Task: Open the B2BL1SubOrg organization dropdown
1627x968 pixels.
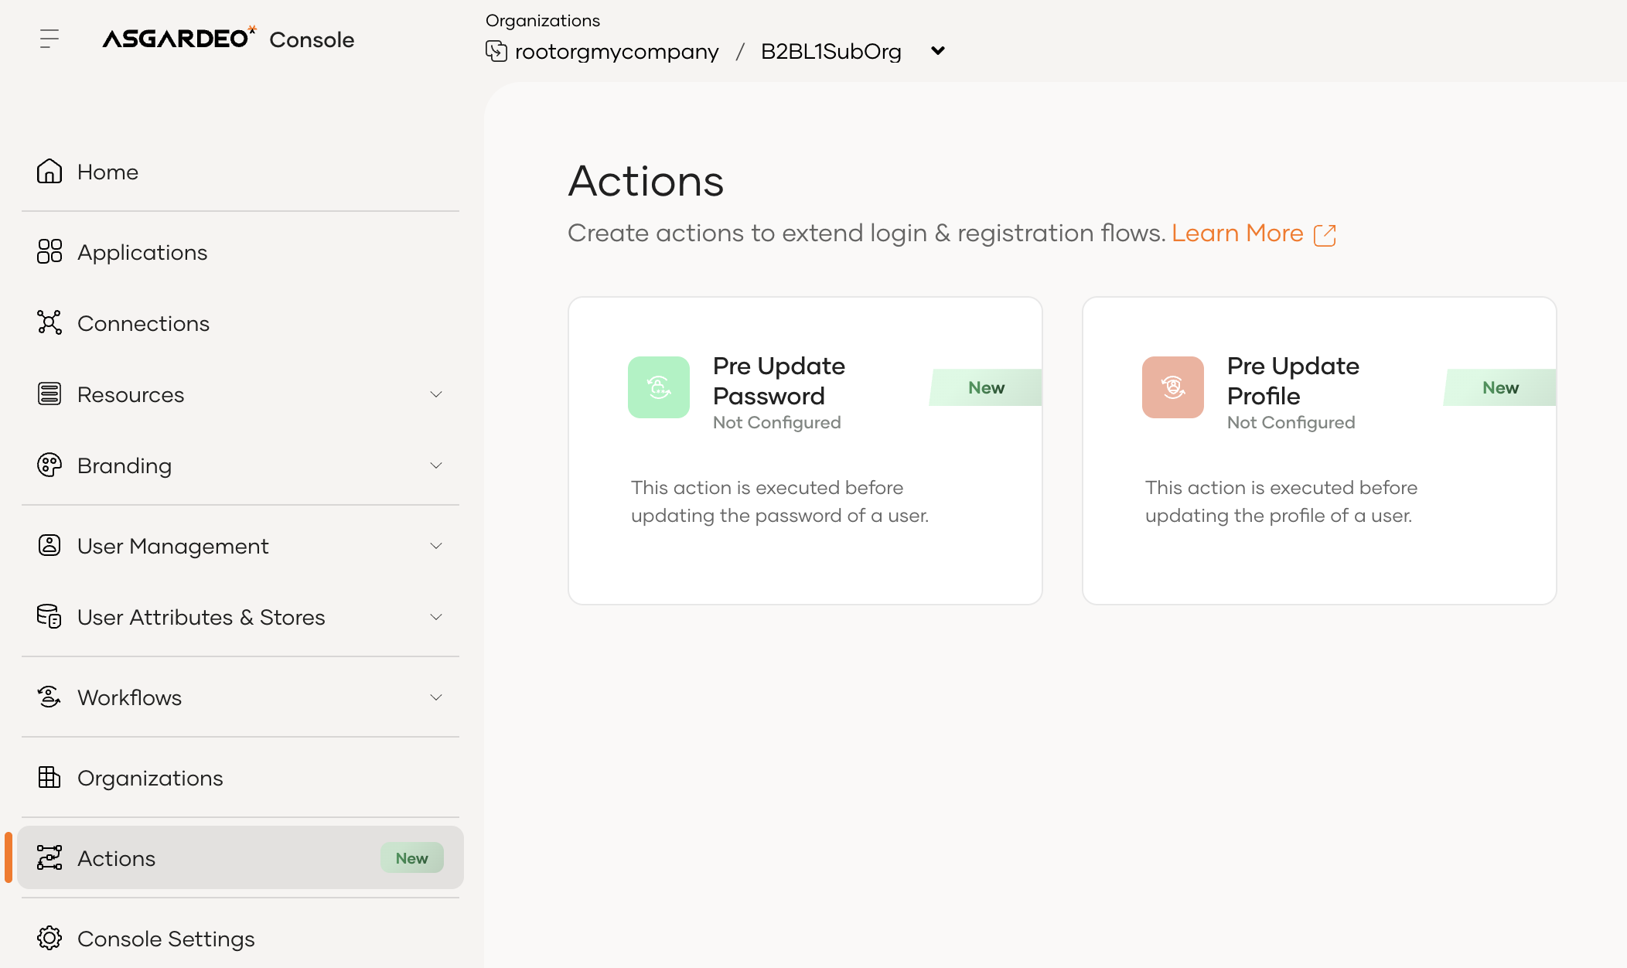Action: pyautogui.click(x=936, y=51)
